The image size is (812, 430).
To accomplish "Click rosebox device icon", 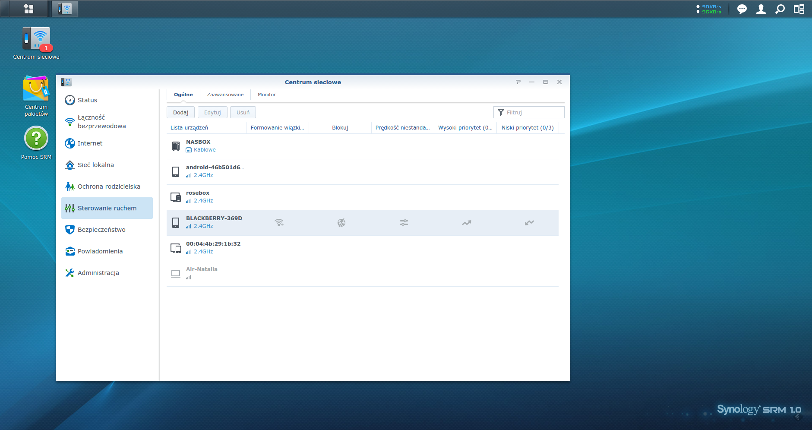I will 176,197.
